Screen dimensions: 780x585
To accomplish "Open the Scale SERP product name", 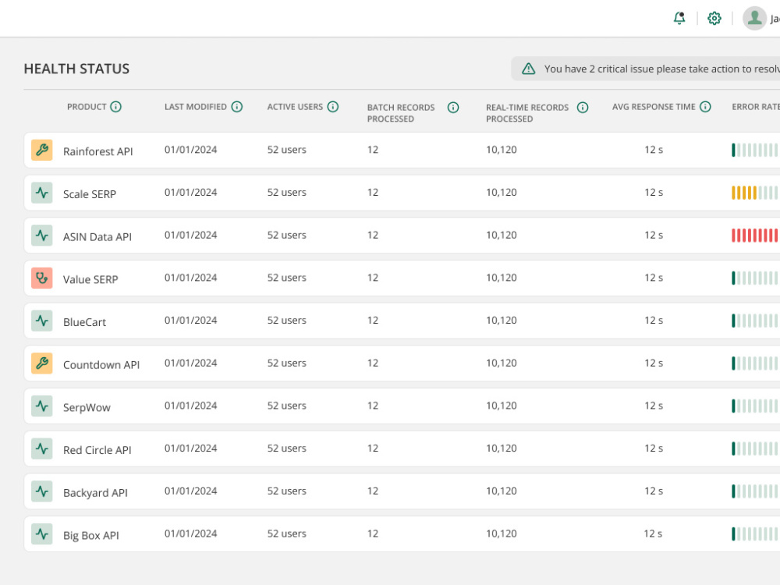I will click(x=90, y=194).
